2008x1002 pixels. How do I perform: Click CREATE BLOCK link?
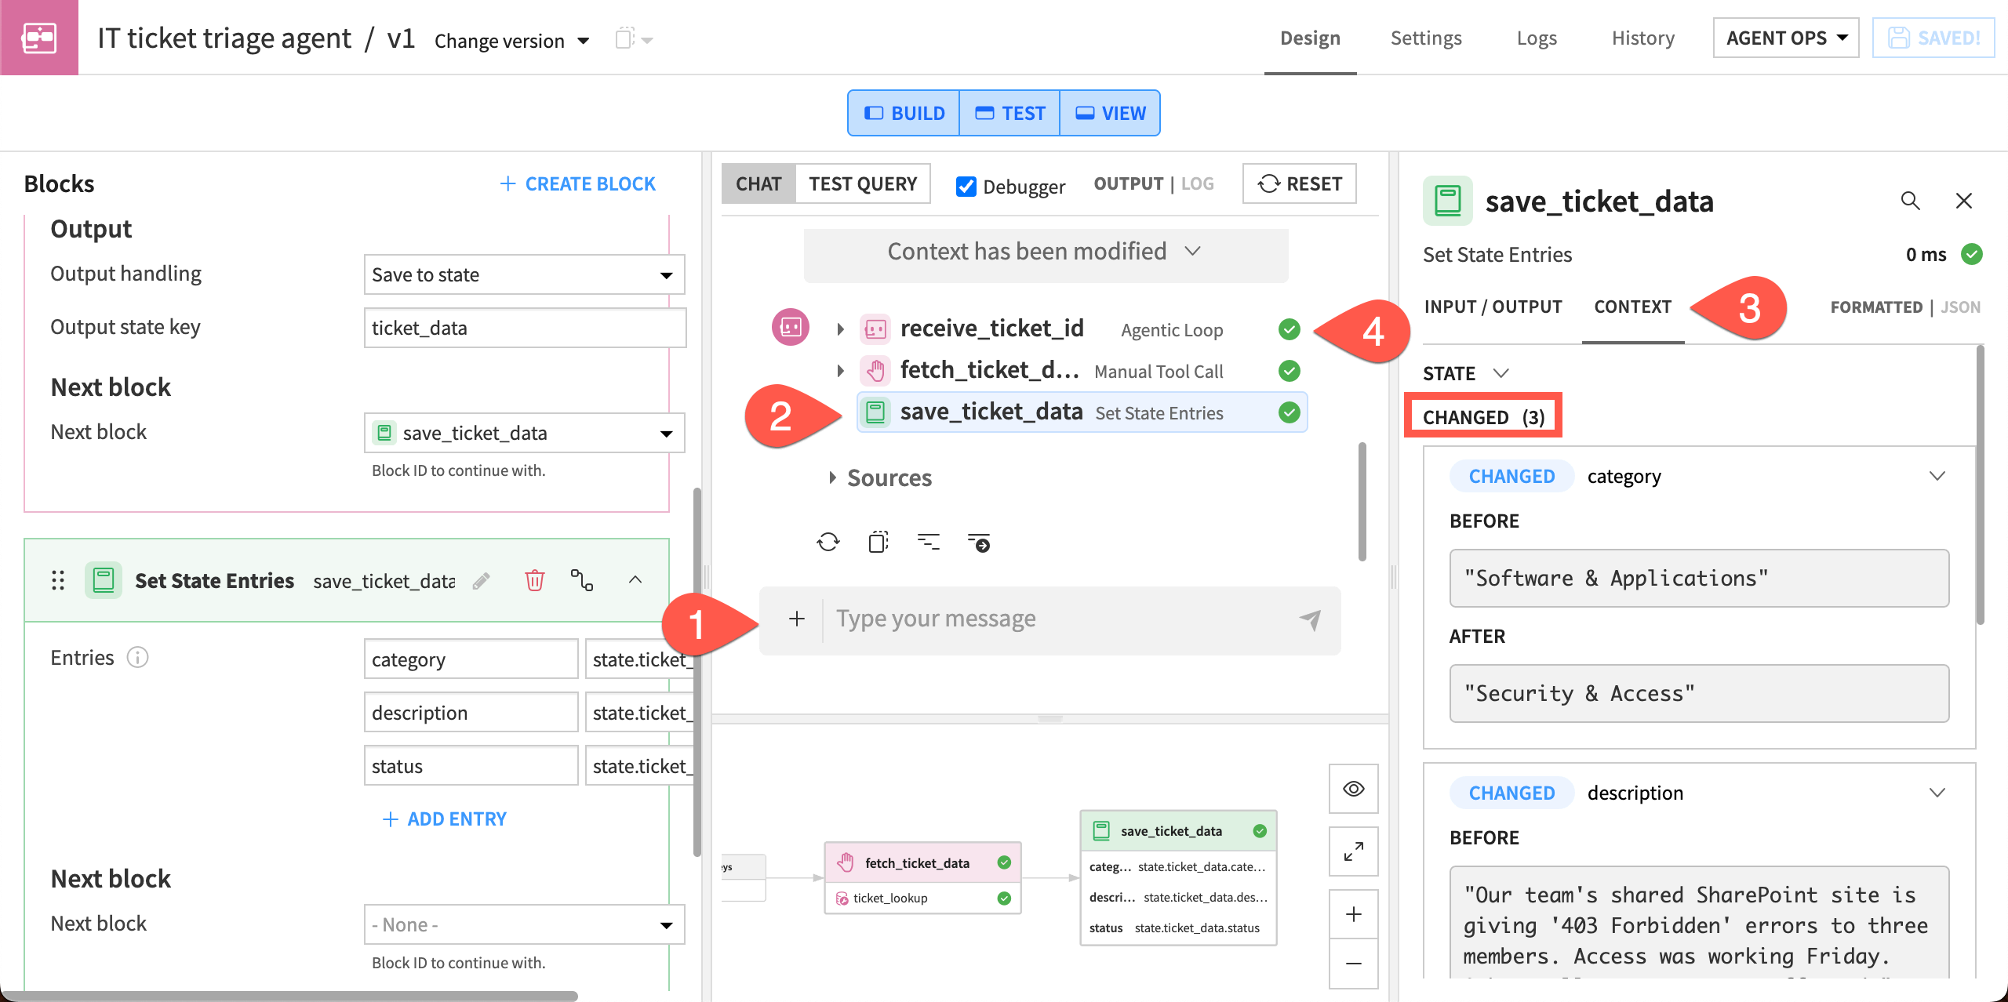(577, 183)
